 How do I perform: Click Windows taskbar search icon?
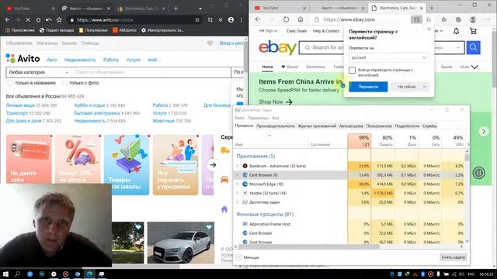17,274
